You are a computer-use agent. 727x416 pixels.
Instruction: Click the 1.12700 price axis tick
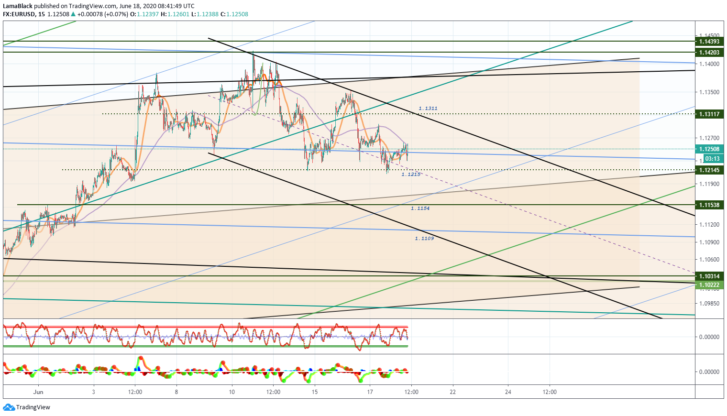click(709, 138)
